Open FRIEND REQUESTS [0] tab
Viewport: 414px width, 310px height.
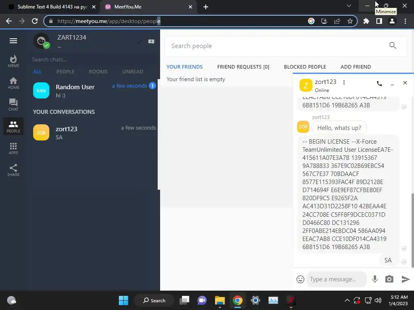pos(243,67)
